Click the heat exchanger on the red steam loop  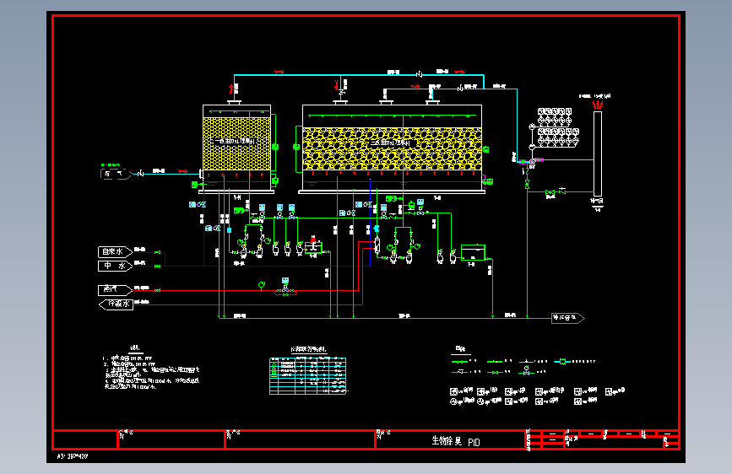pyautogui.click(x=377, y=245)
